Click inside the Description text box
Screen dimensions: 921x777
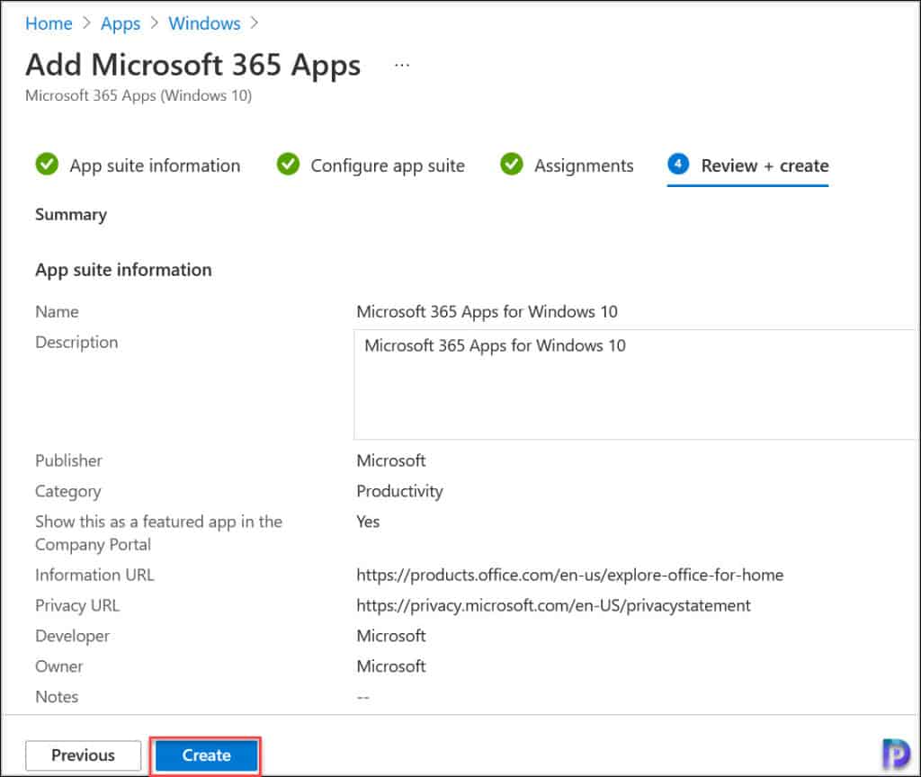pos(636,384)
